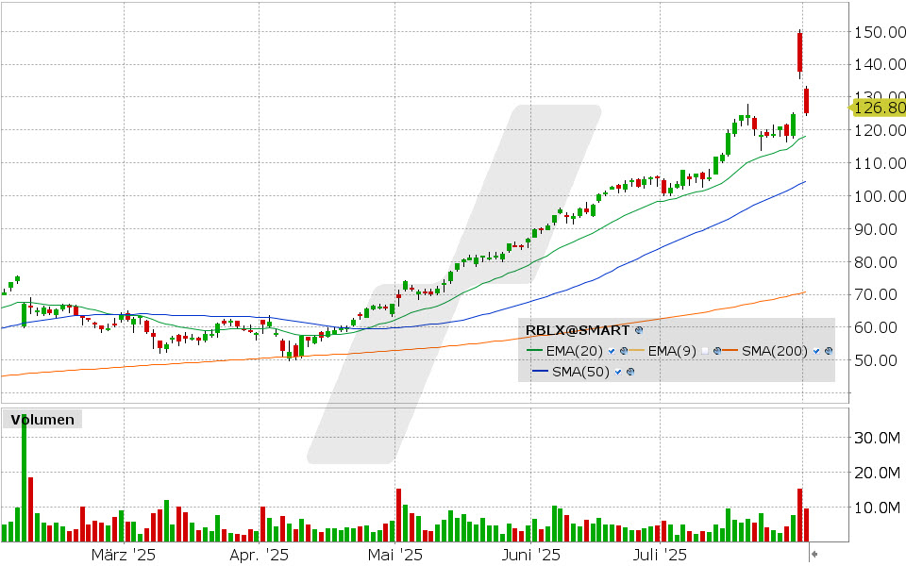Viewport: 906px width, 566px height.
Task: Open the settings icon beside RBLX@SMART
Action: tap(639, 331)
